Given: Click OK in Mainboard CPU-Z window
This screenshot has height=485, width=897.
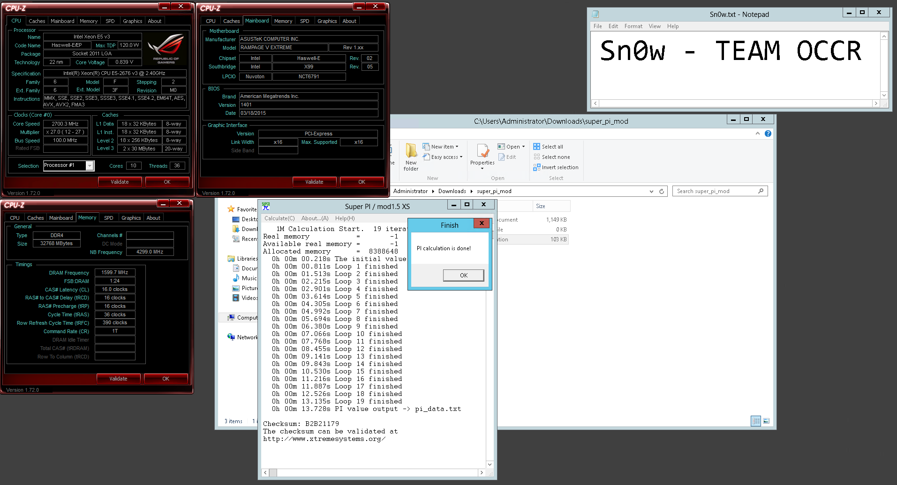Looking at the screenshot, I should tap(362, 182).
